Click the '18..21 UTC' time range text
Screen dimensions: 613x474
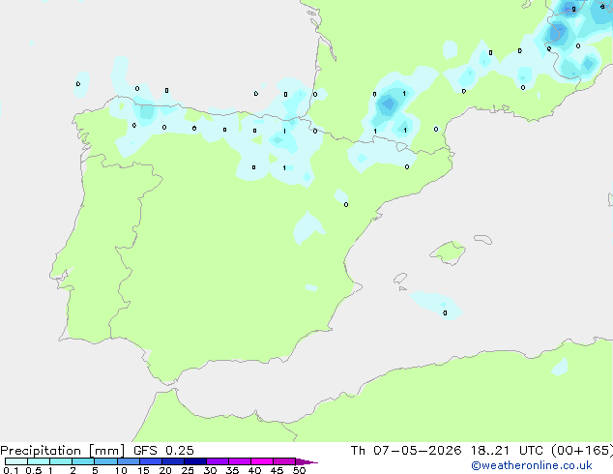click(x=507, y=451)
